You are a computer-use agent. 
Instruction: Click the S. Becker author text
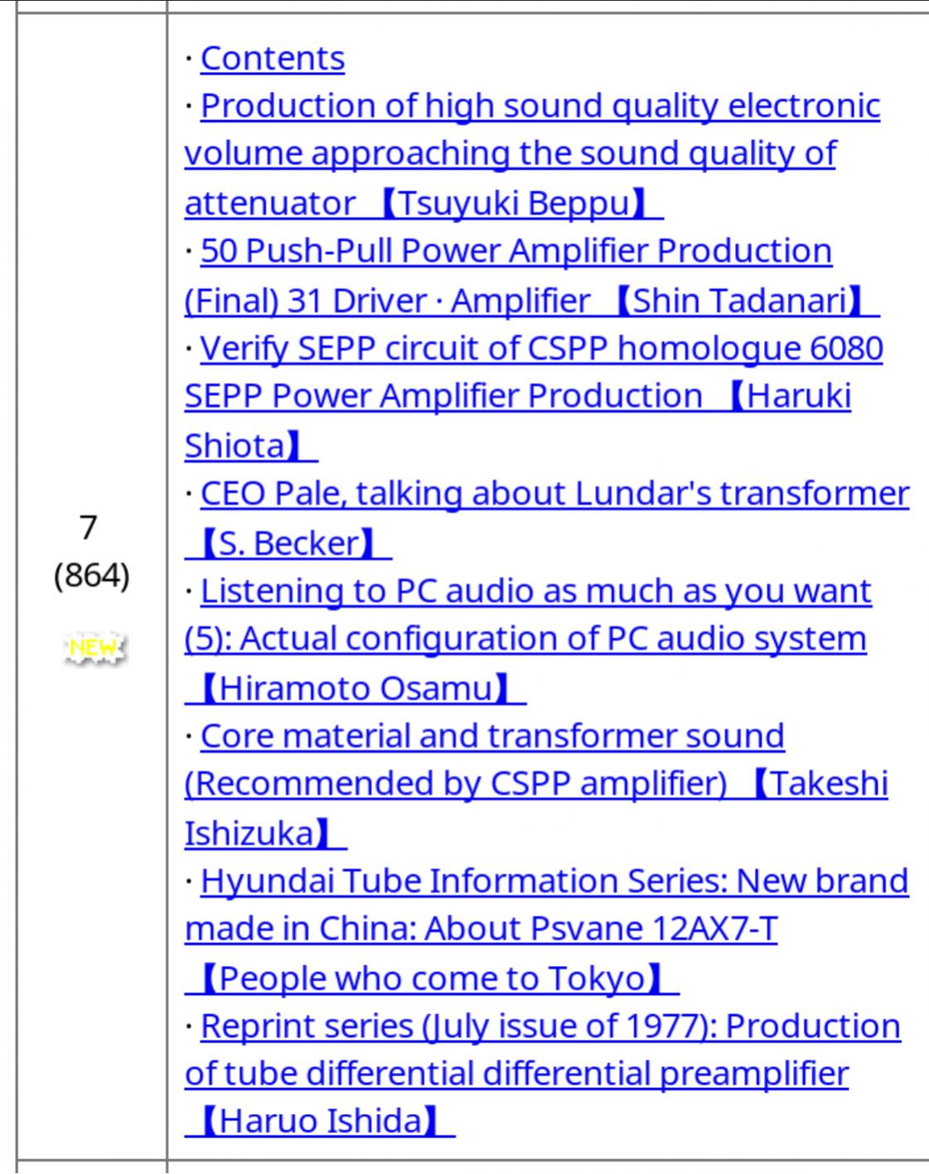coord(288,544)
